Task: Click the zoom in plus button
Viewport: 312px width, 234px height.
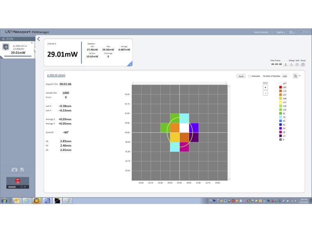Action: 266,87
